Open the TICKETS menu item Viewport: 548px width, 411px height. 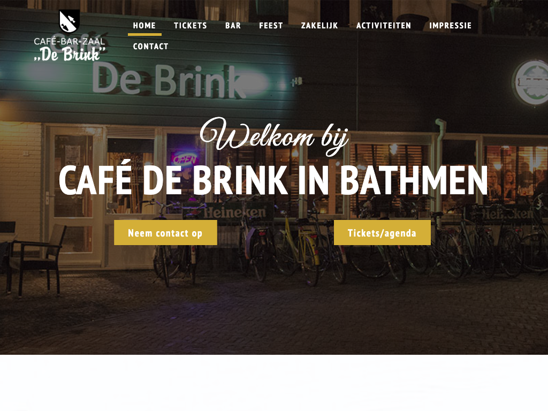pyautogui.click(x=191, y=26)
